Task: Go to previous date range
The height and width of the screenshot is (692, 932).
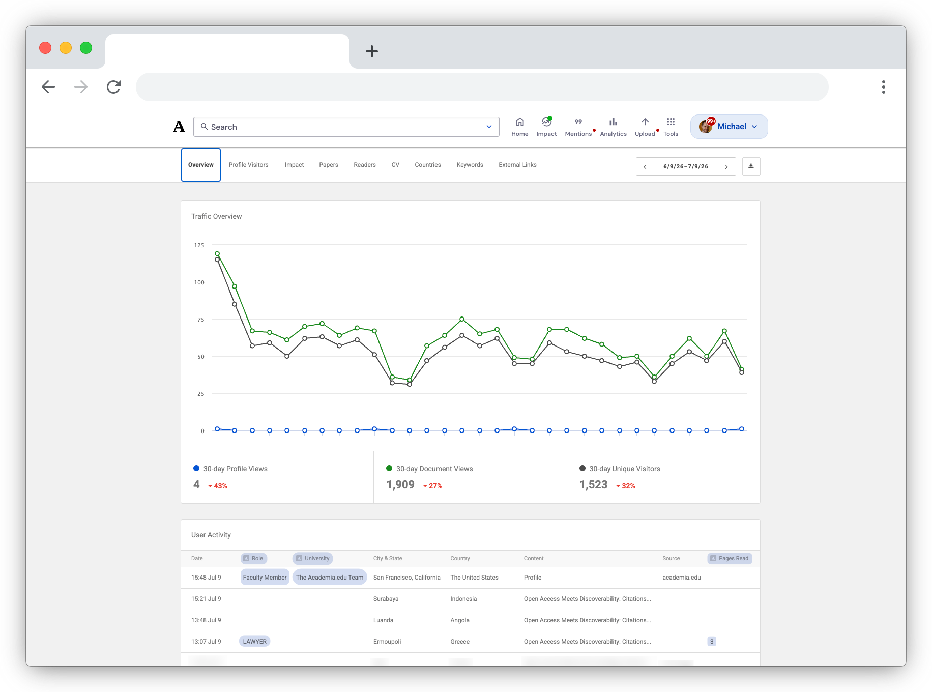Action: pos(645,166)
